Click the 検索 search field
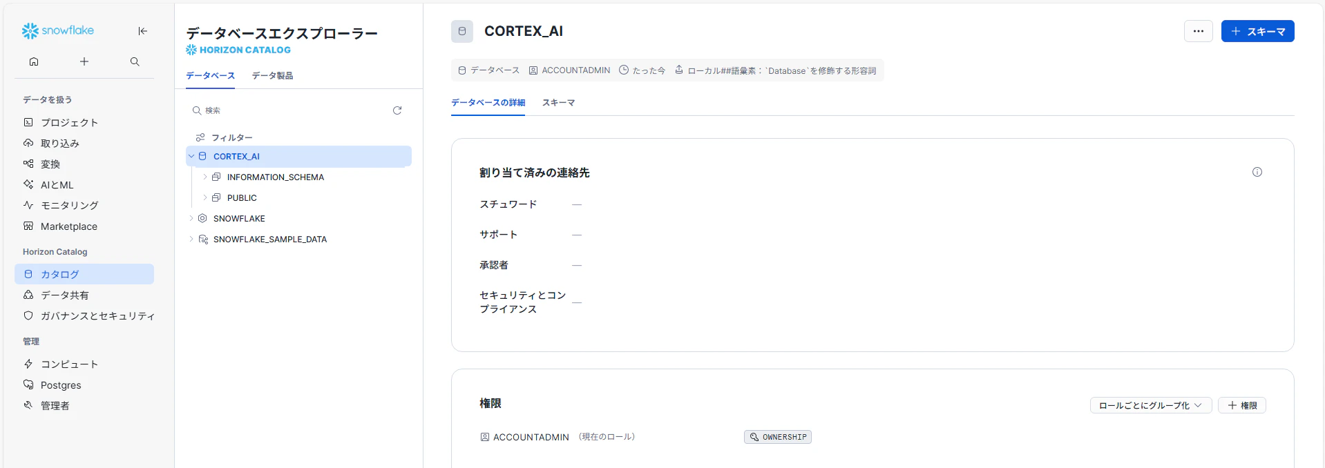This screenshot has height=468, width=1325. coord(287,110)
